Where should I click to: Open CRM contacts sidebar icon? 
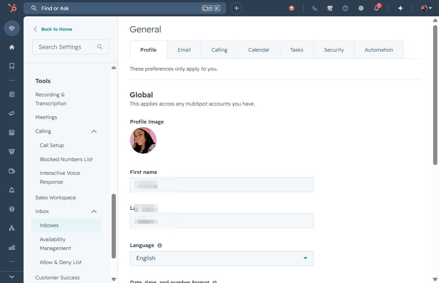tap(12, 94)
